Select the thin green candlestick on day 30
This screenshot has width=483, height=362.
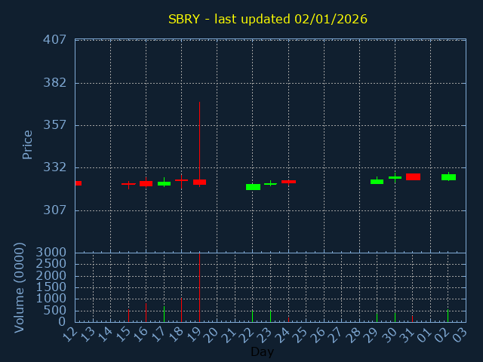pyautogui.click(x=395, y=177)
